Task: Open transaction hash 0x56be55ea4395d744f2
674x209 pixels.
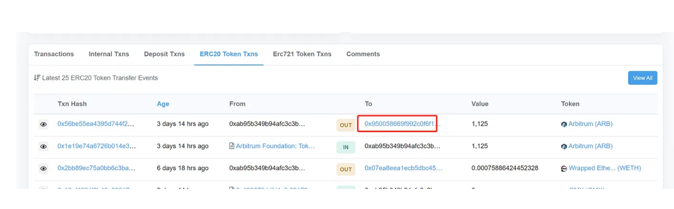Action: click(x=96, y=124)
